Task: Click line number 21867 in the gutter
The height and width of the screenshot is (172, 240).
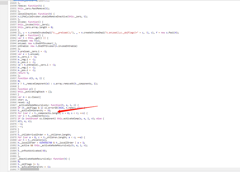Action: (13, 105)
